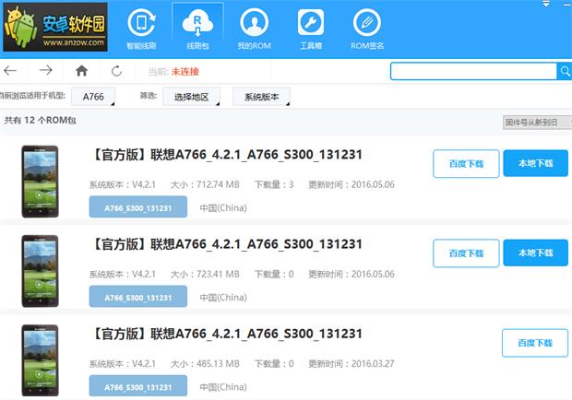Focus the ROM search input field
Image resolution: width=572 pixels, height=400 pixels.
(x=473, y=71)
